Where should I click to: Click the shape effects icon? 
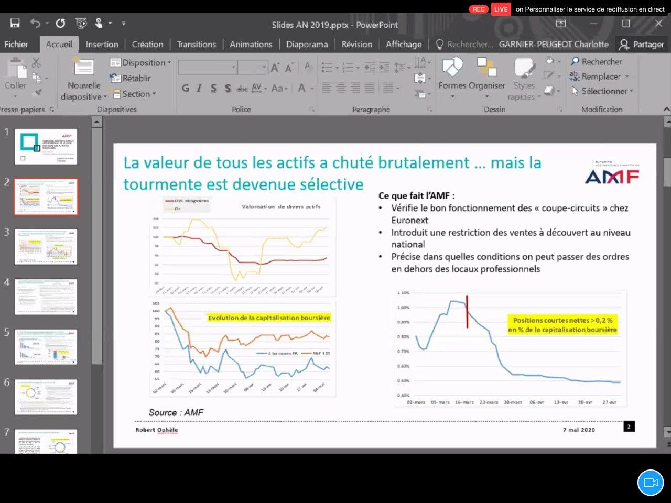pos(549,91)
